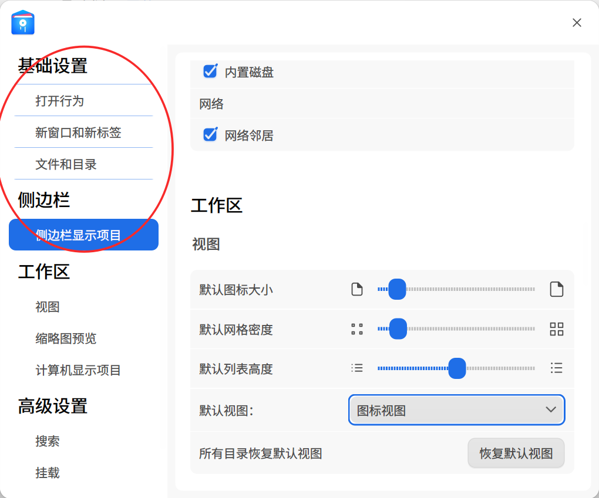Uncheck the 网络邻居 checkbox
This screenshot has width=599, height=498.
pyautogui.click(x=210, y=134)
